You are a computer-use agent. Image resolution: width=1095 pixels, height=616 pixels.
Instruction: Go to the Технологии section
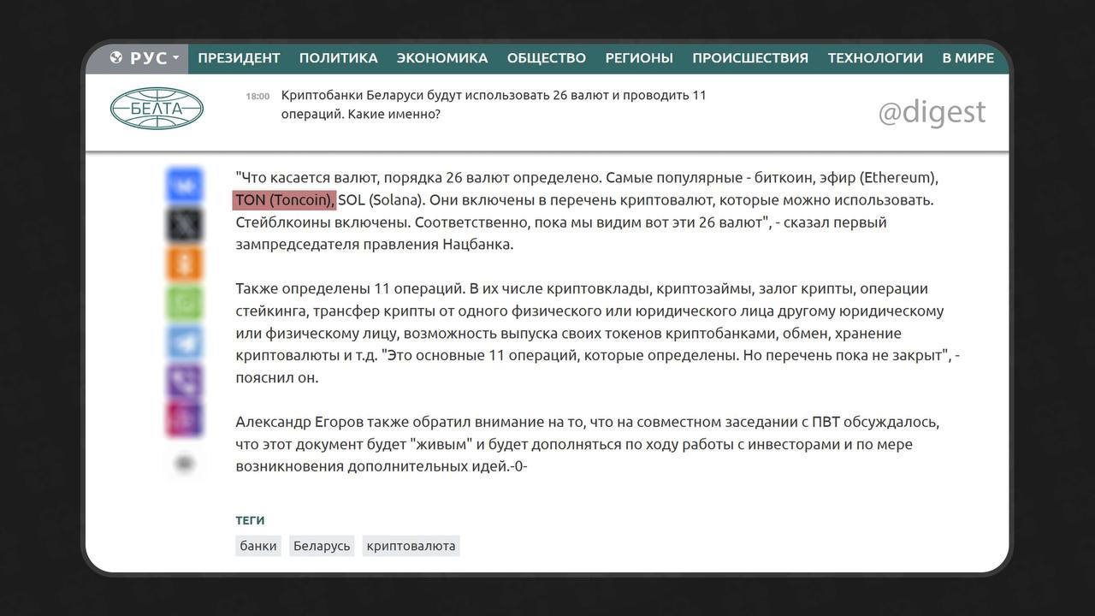(874, 58)
